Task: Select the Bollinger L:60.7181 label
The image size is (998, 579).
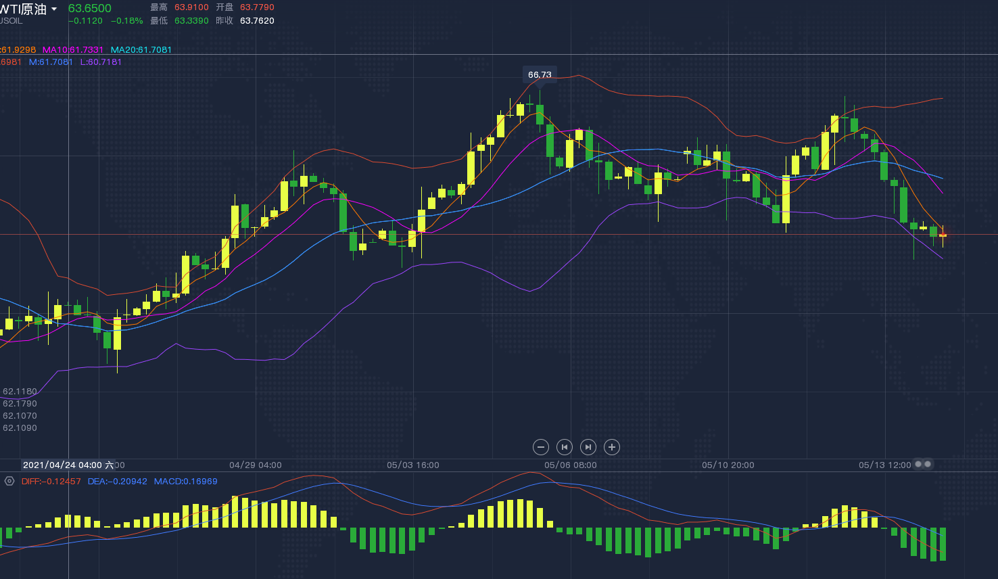Action: coord(101,62)
